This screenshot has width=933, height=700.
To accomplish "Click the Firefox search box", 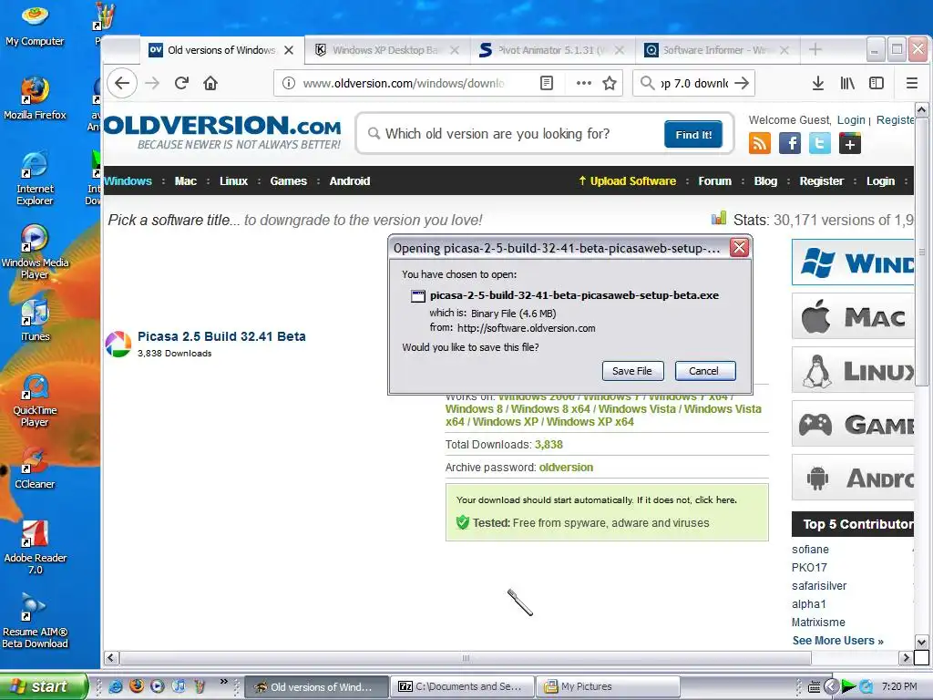I will click(x=693, y=83).
